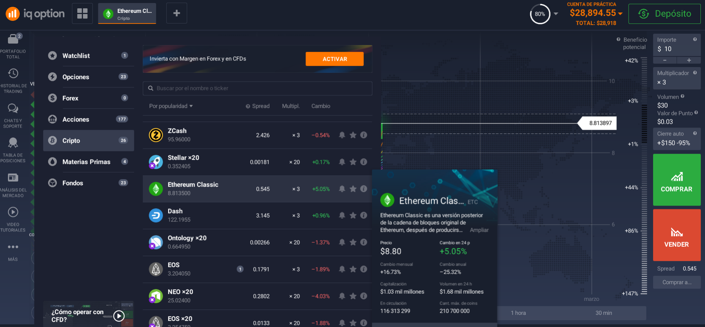The image size is (705, 327).
Task: Select the 1 hora timeframe
Action: pos(518,313)
